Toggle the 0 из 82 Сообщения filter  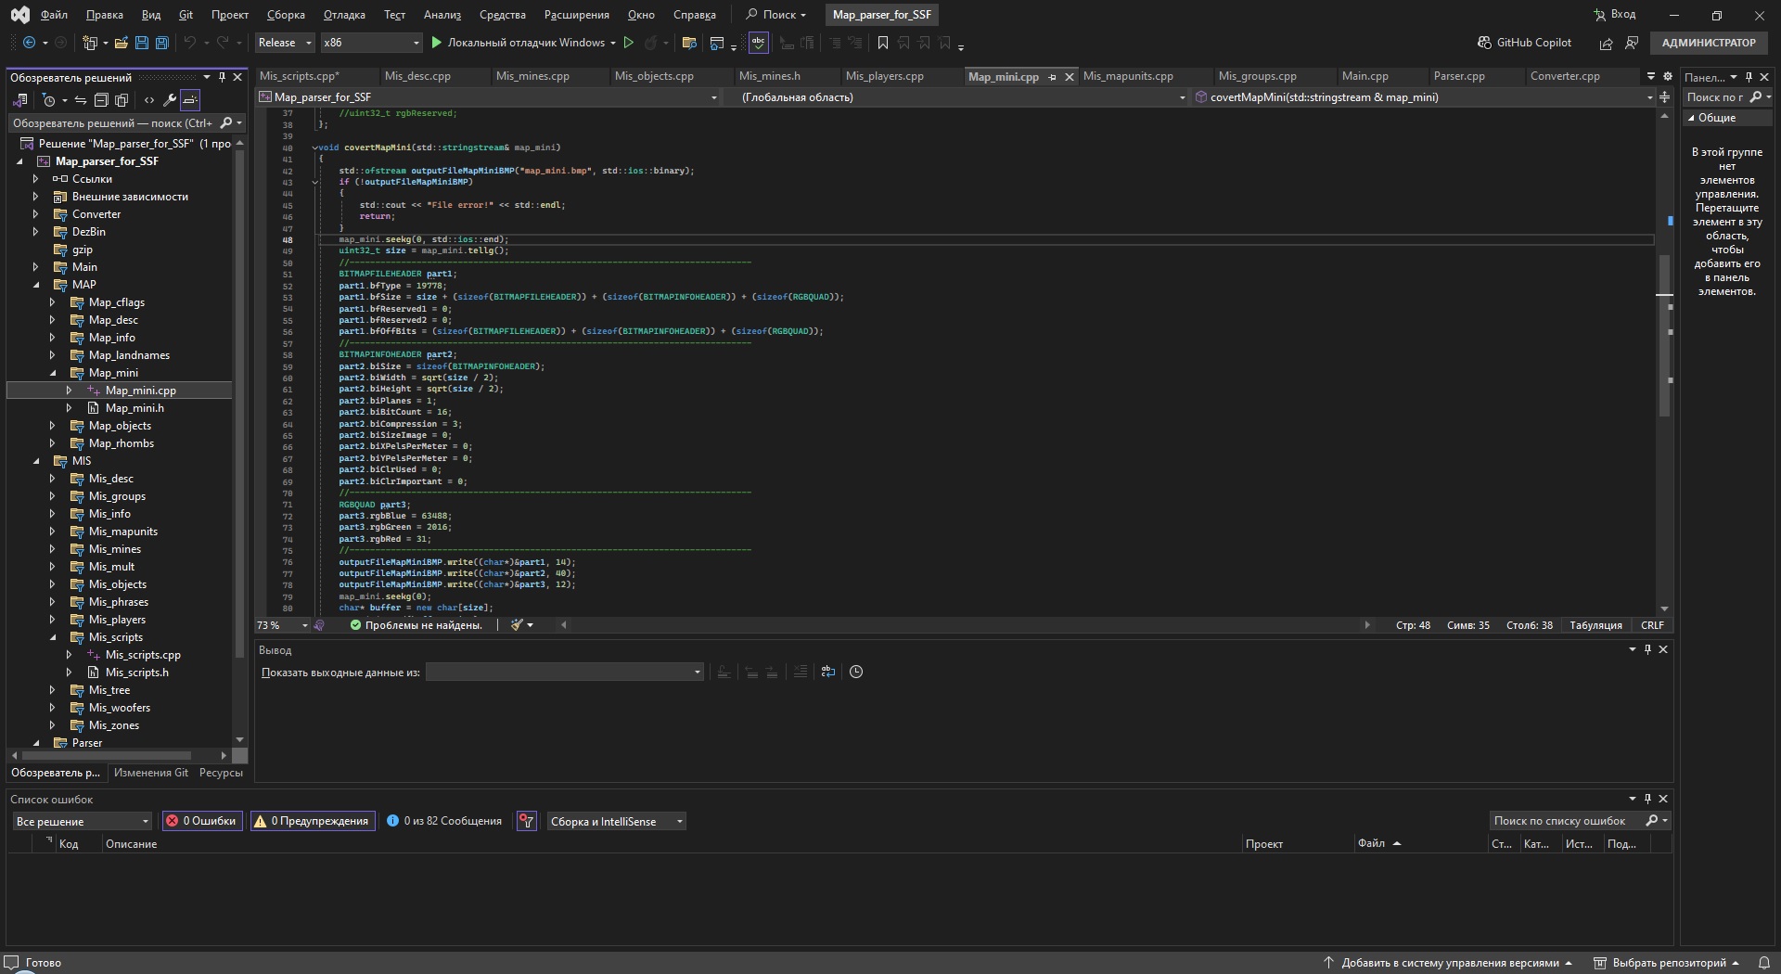point(445,821)
